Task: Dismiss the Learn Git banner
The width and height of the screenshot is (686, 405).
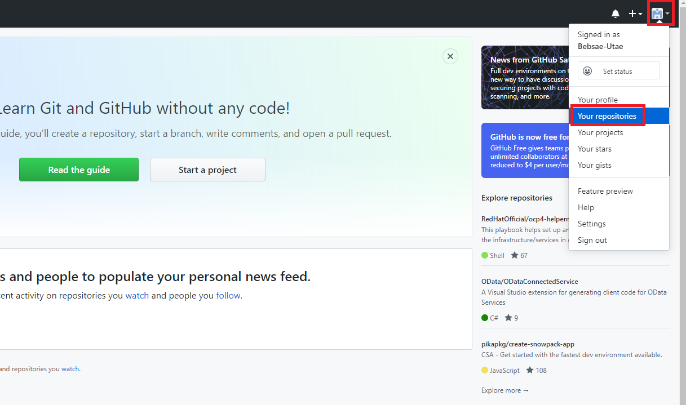Action: 450,56
